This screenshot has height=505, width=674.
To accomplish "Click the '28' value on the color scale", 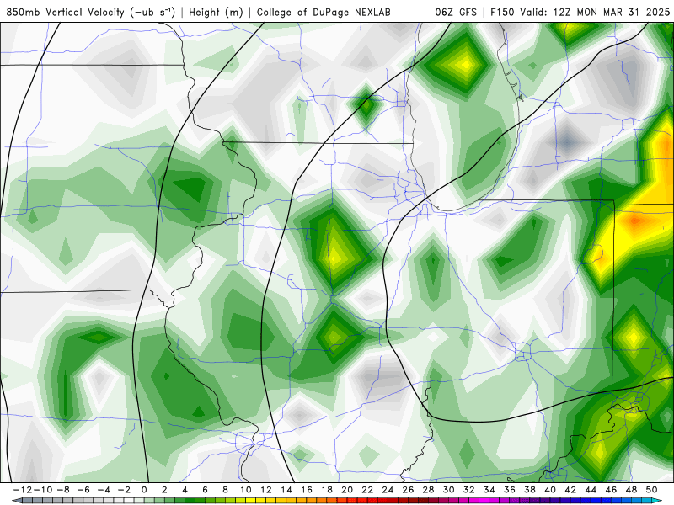I will 428,490.
